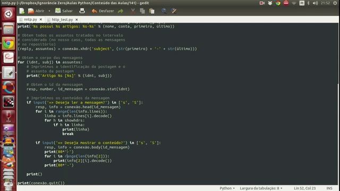The width and height of the screenshot is (340, 191).
Task: Expand the Abrir recent files arrow
Action: tap(49, 11)
